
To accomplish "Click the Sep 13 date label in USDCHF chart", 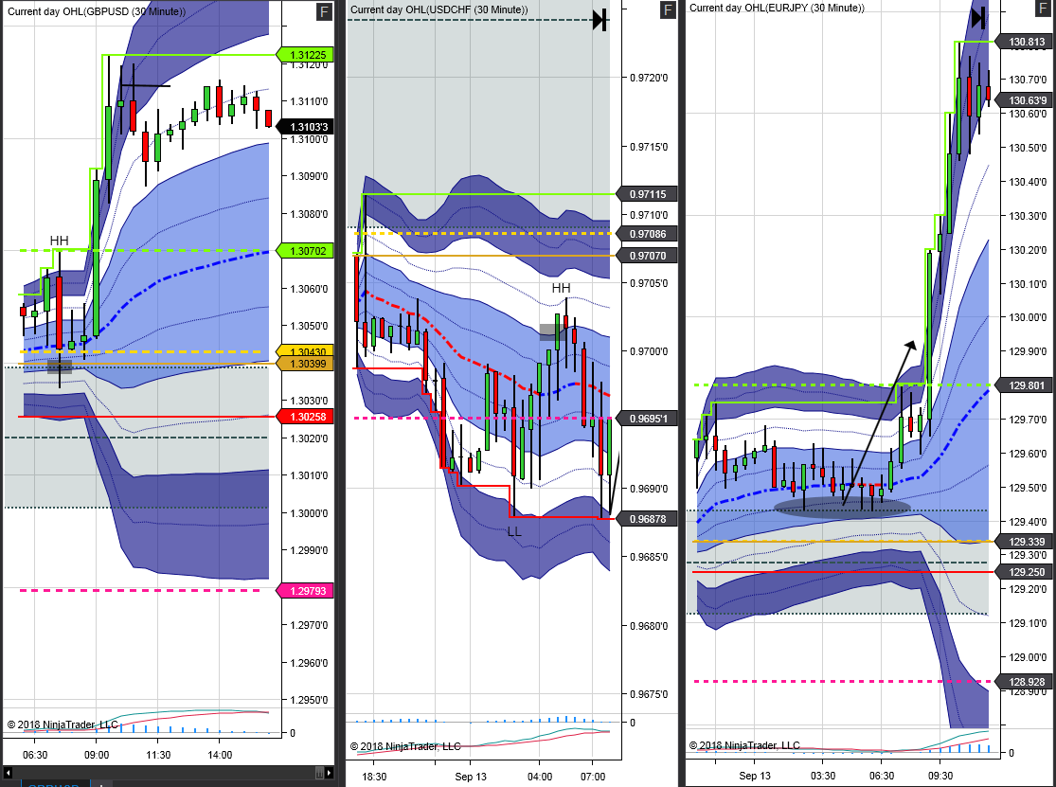I will 471,777.
